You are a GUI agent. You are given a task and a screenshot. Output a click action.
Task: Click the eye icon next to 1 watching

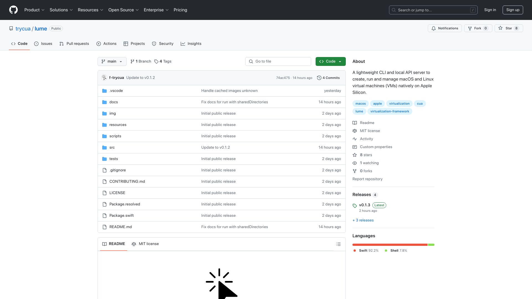point(355,163)
